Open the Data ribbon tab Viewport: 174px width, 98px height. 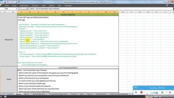tap(44, 5)
